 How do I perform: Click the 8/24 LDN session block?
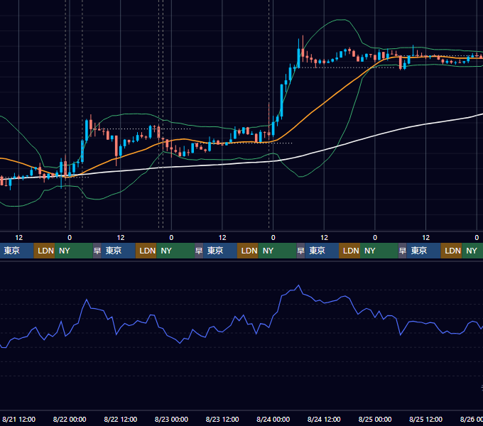tap(349, 251)
